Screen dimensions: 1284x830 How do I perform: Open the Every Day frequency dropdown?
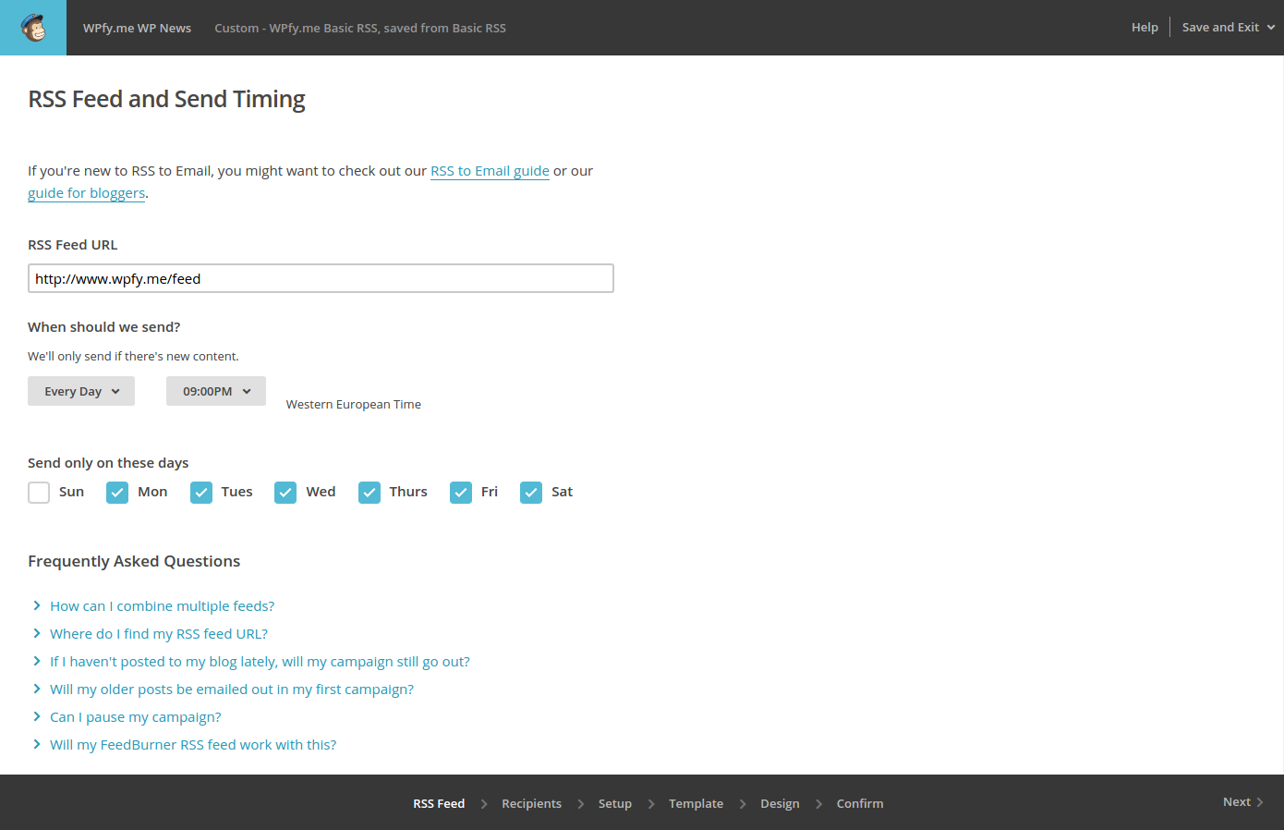pos(81,391)
